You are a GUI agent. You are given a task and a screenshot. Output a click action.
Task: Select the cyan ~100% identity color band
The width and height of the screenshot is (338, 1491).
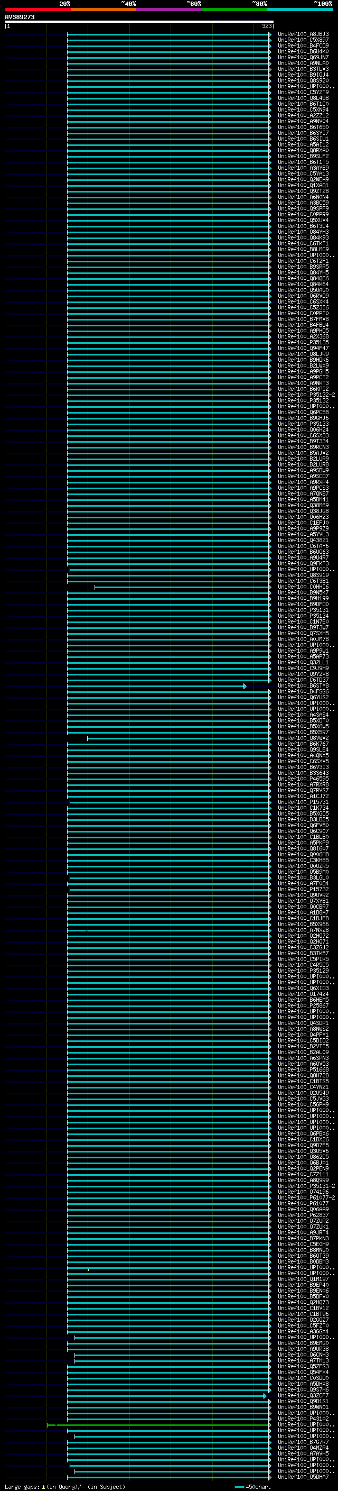tap(300, 10)
